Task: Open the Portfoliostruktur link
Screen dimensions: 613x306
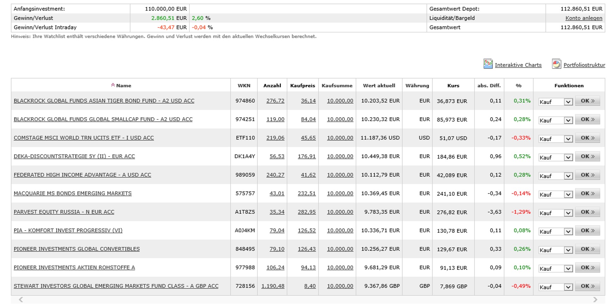Action: [584, 65]
